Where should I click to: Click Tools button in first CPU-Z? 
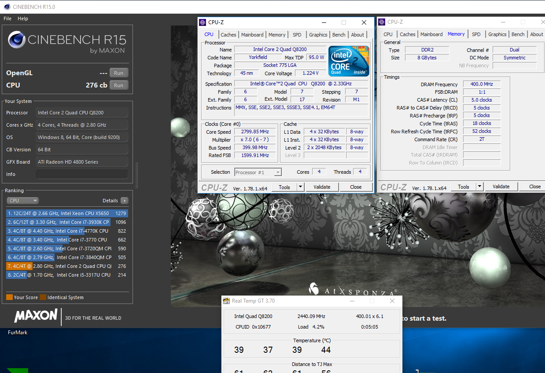point(284,187)
